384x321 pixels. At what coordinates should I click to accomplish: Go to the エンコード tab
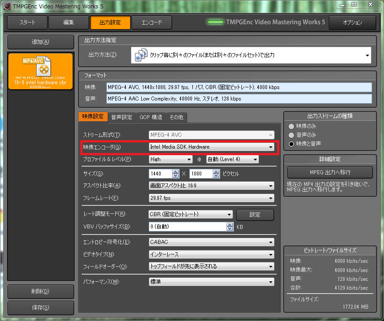[x=151, y=22]
